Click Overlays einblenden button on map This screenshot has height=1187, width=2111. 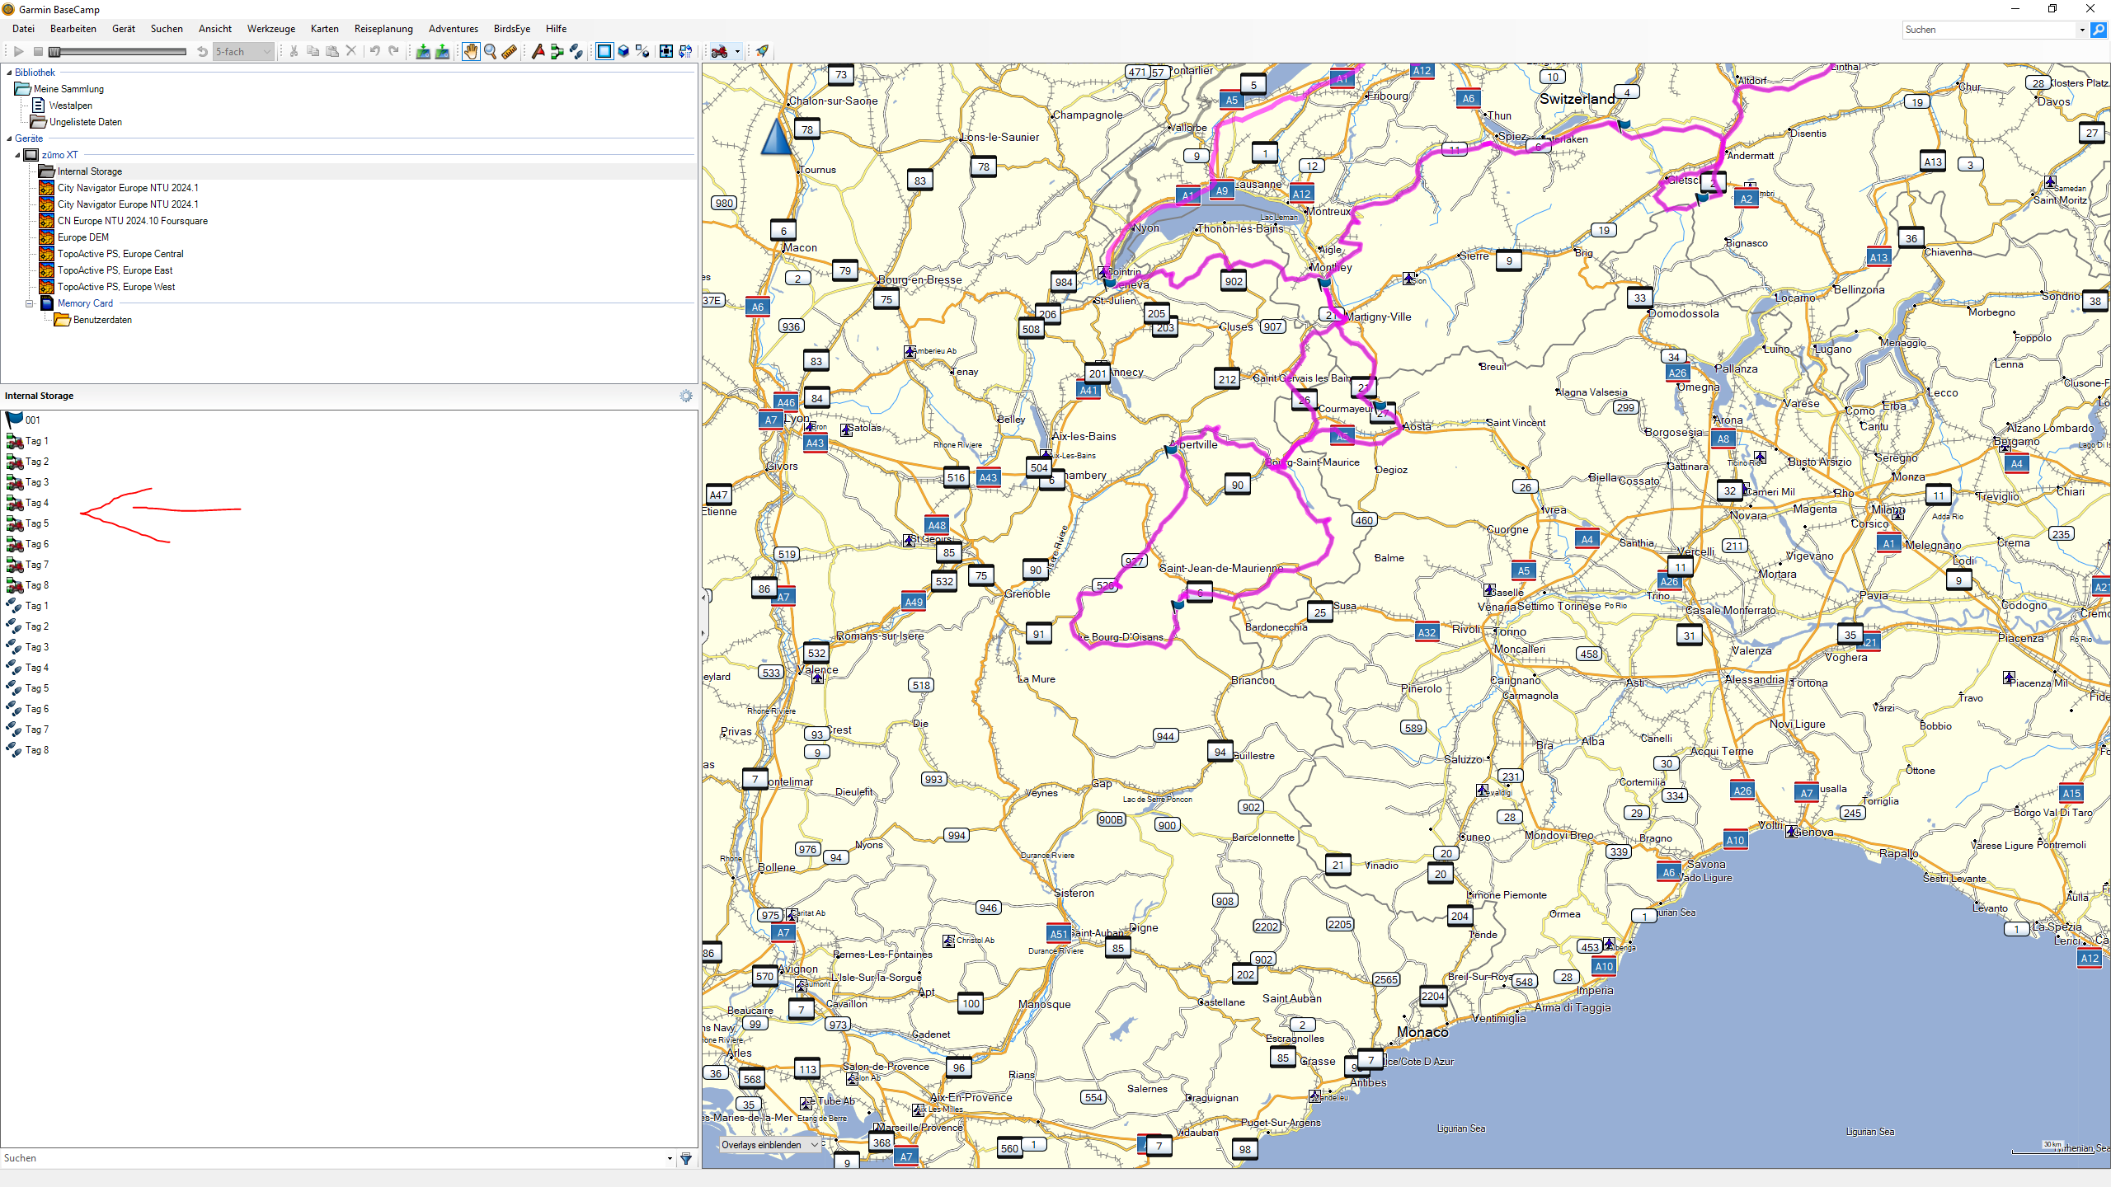click(769, 1145)
